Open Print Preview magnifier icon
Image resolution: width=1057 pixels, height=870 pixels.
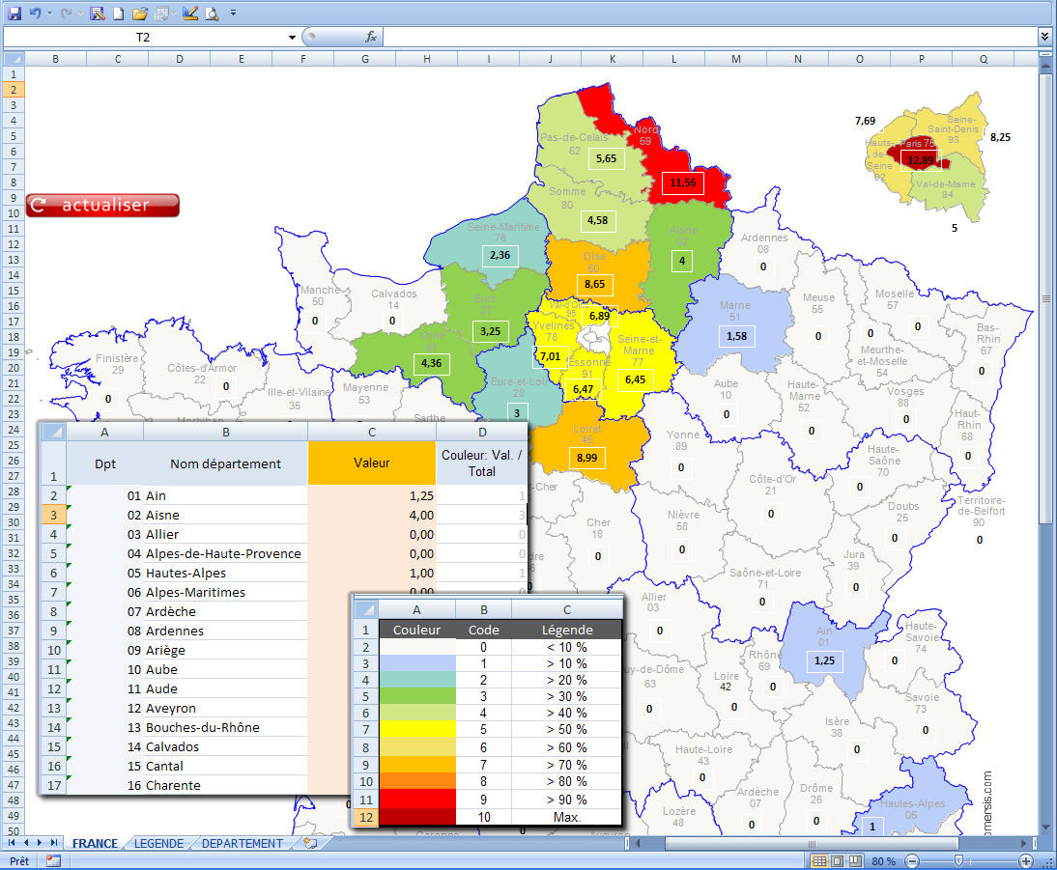[212, 14]
